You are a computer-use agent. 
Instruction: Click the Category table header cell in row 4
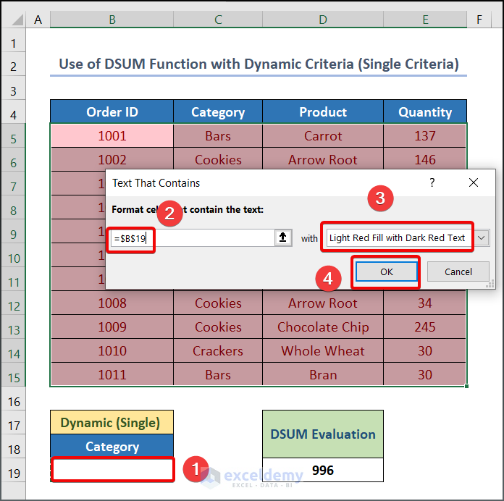tap(218, 111)
